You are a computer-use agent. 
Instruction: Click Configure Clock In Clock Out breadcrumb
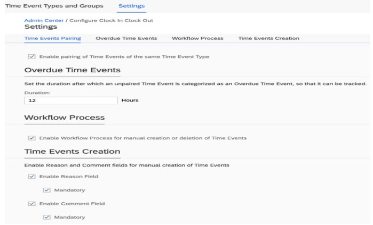click(111, 20)
